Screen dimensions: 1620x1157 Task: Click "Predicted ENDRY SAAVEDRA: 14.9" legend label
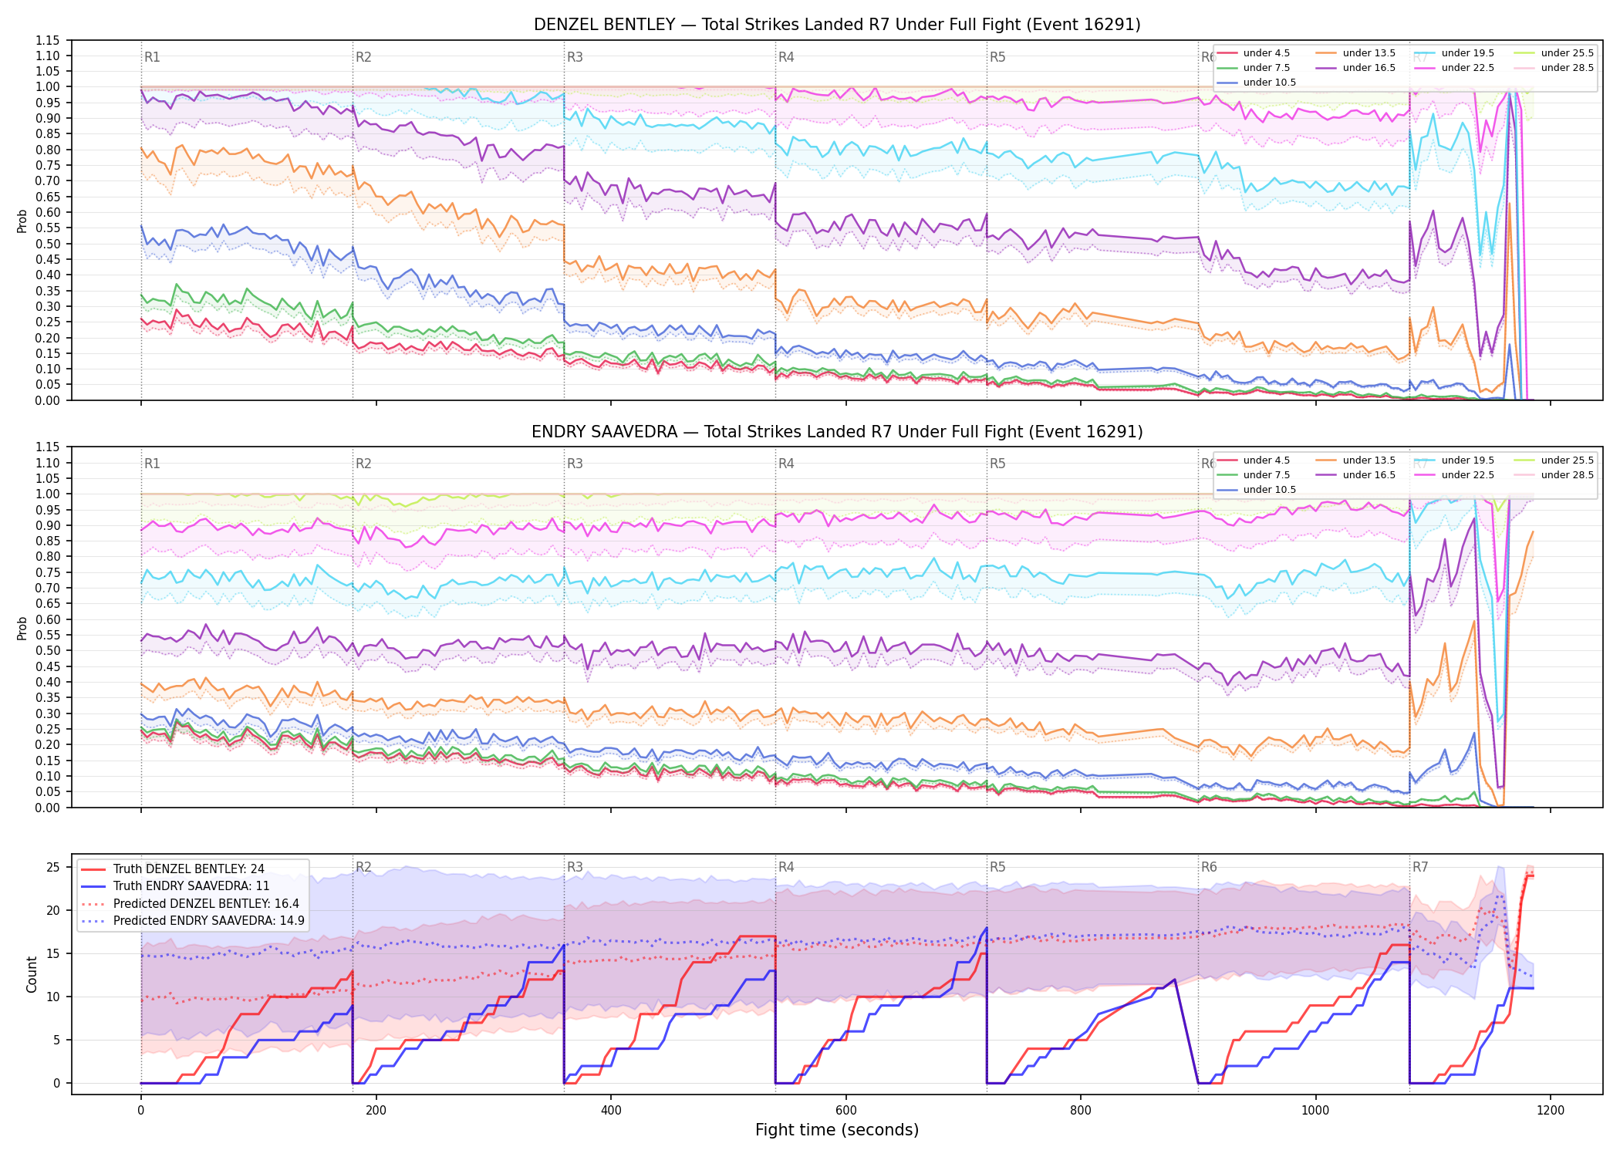pyautogui.click(x=208, y=921)
